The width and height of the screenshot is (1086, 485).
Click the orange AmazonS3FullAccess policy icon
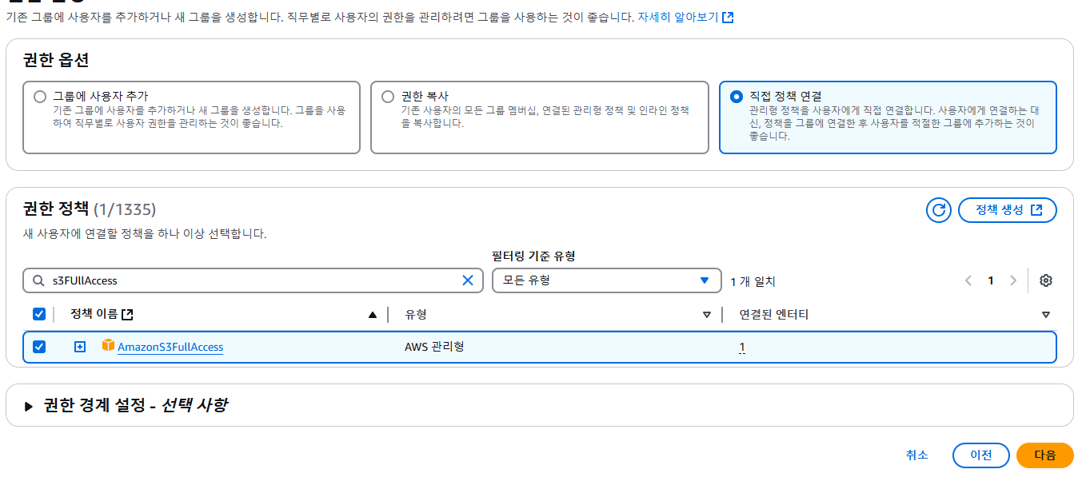[x=109, y=346]
